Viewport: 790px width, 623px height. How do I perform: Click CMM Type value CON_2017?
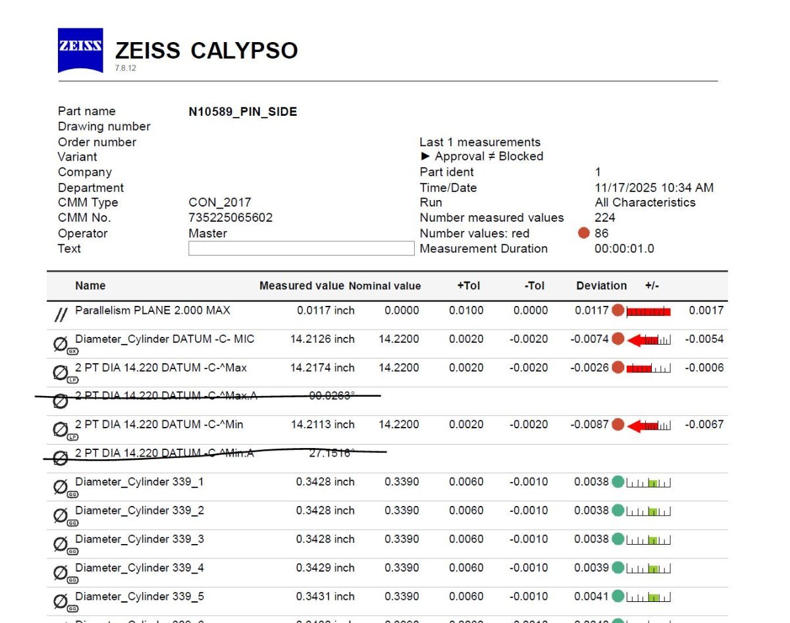[x=220, y=203]
